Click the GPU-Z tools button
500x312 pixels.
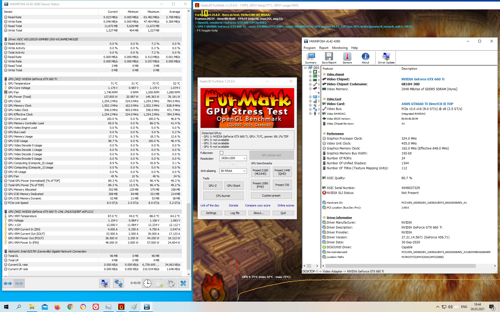pos(213,186)
